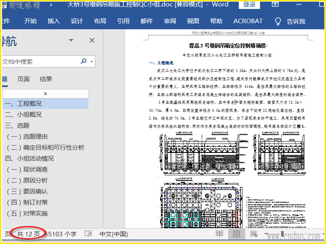Jump to (一)选题理由 heading
Screen dimensions: 326x244
click(x=27, y=137)
